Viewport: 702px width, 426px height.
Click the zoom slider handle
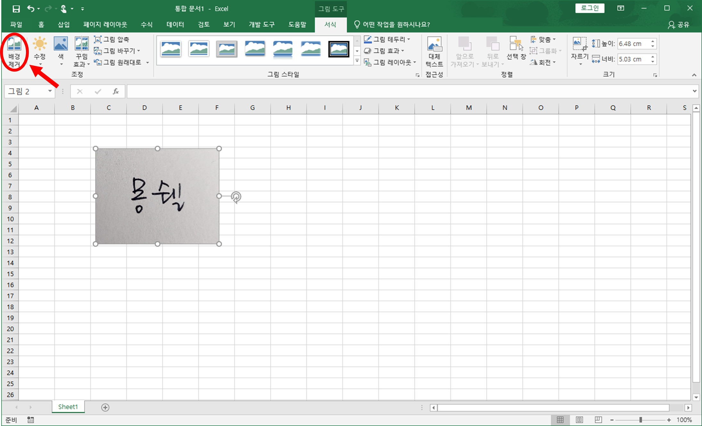click(641, 420)
